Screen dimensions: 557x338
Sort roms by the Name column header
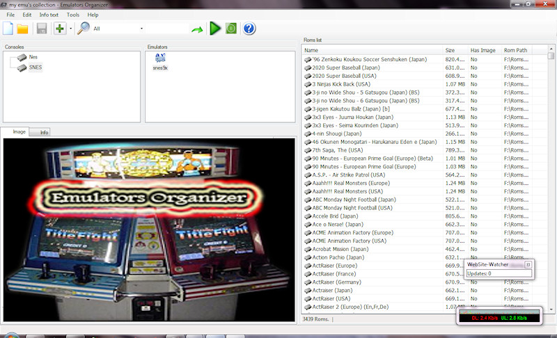pos(372,50)
